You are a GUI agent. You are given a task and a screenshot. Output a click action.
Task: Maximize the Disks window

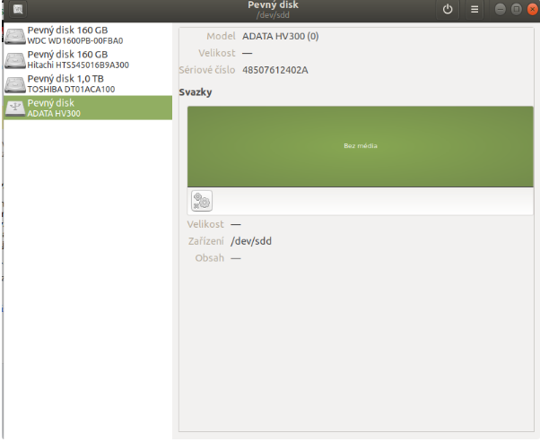[x=516, y=9]
